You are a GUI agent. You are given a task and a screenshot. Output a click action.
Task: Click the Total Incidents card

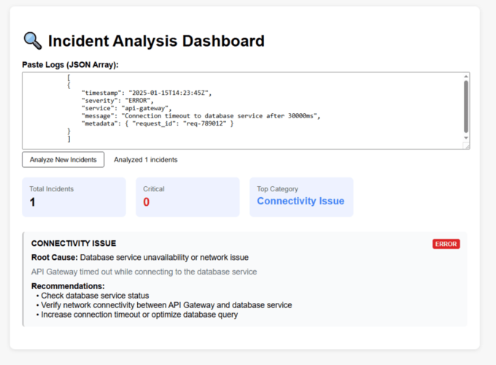(74, 197)
